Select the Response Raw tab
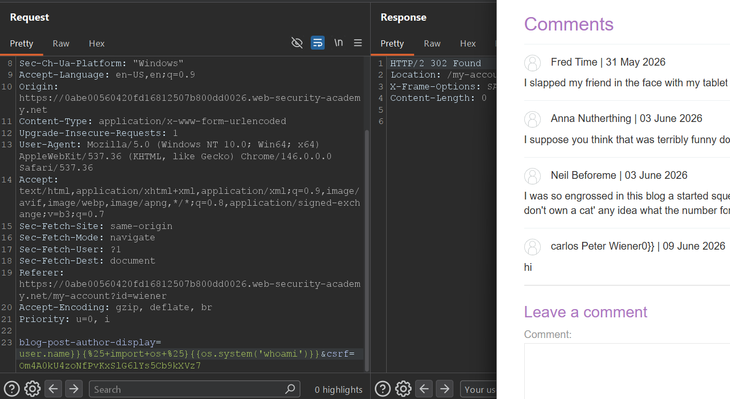Viewport: 730px width, 399px height. coord(432,43)
